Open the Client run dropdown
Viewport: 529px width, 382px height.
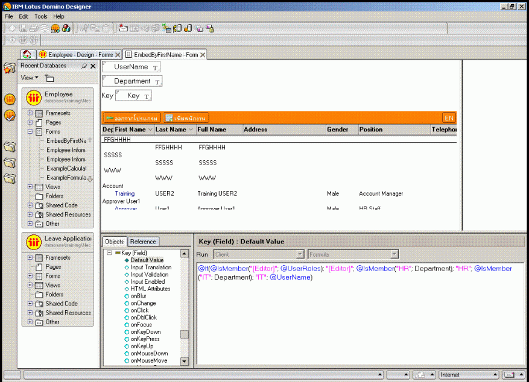[x=300, y=254]
